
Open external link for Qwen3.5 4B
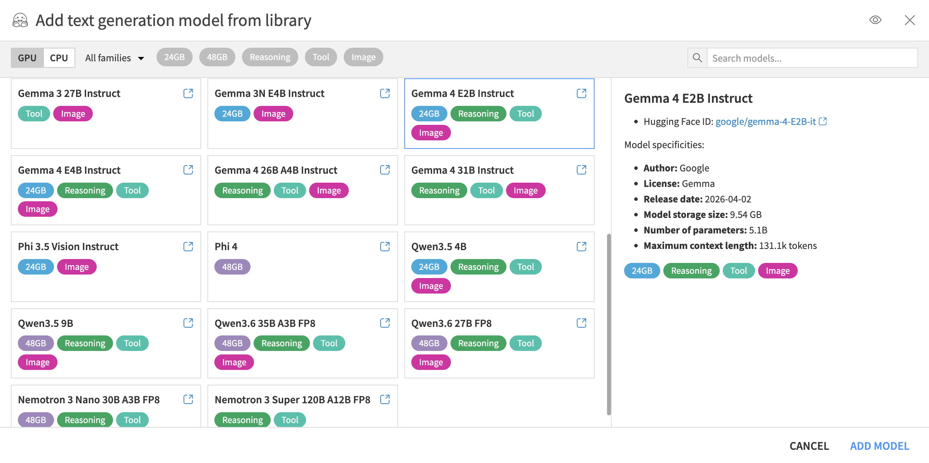(581, 247)
